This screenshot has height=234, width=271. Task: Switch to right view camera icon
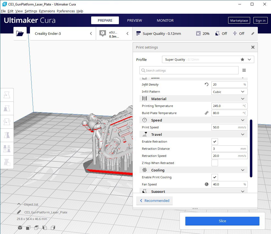click(x=53, y=228)
